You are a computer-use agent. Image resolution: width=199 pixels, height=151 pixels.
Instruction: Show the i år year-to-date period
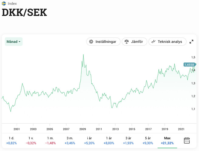point(89,140)
